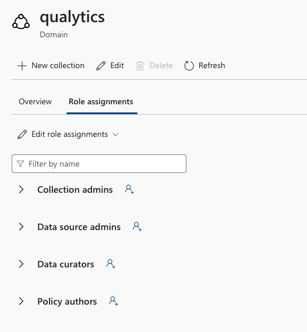Click the Edit pencil icon in toolbar

101,66
